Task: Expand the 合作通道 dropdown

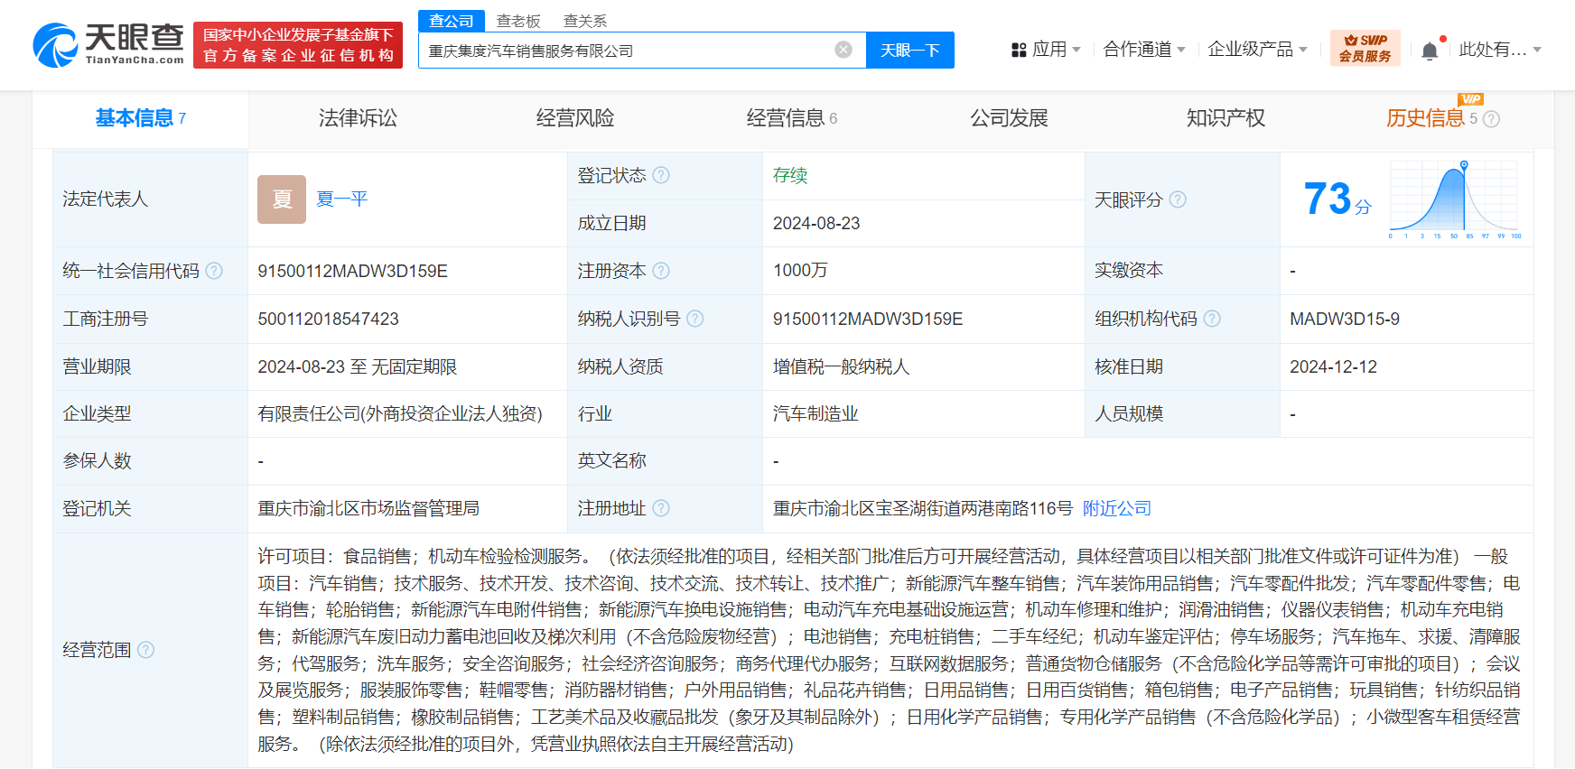Action: pos(1144,50)
